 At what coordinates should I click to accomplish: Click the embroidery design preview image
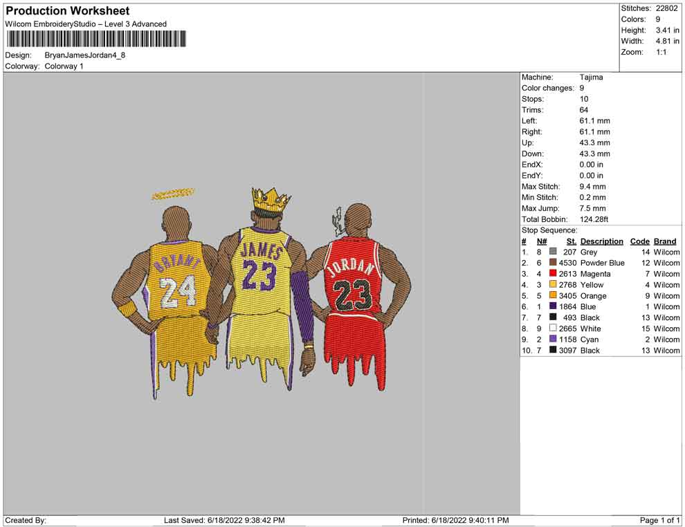point(262,293)
